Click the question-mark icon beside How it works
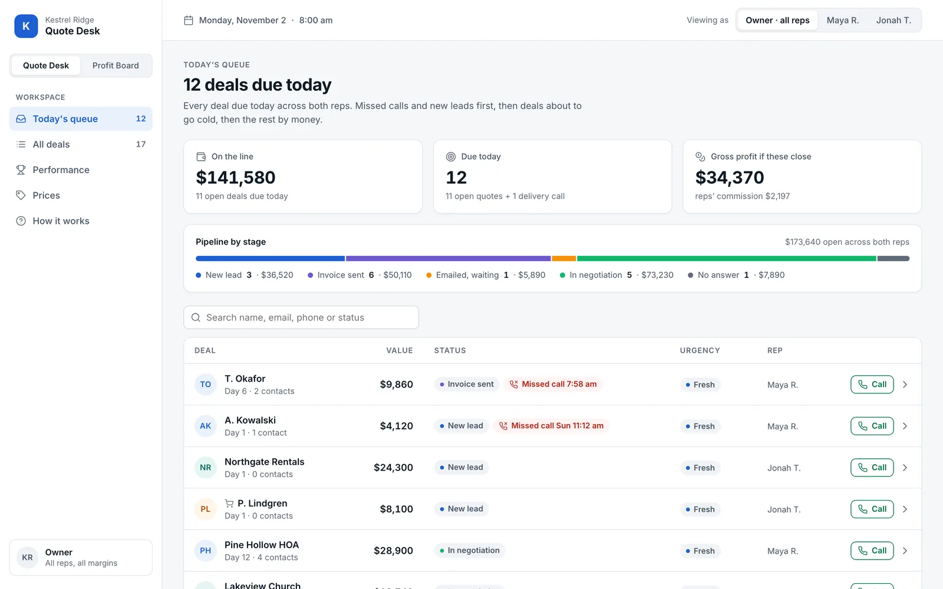The height and width of the screenshot is (589, 943). 21,221
